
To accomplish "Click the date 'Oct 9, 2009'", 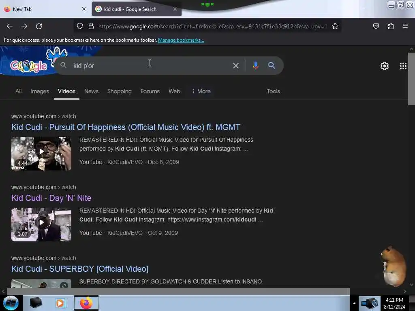I will (x=163, y=233).
